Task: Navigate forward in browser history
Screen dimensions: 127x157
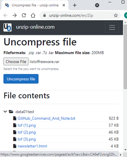Action: pyautogui.click(x=15, y=15)
